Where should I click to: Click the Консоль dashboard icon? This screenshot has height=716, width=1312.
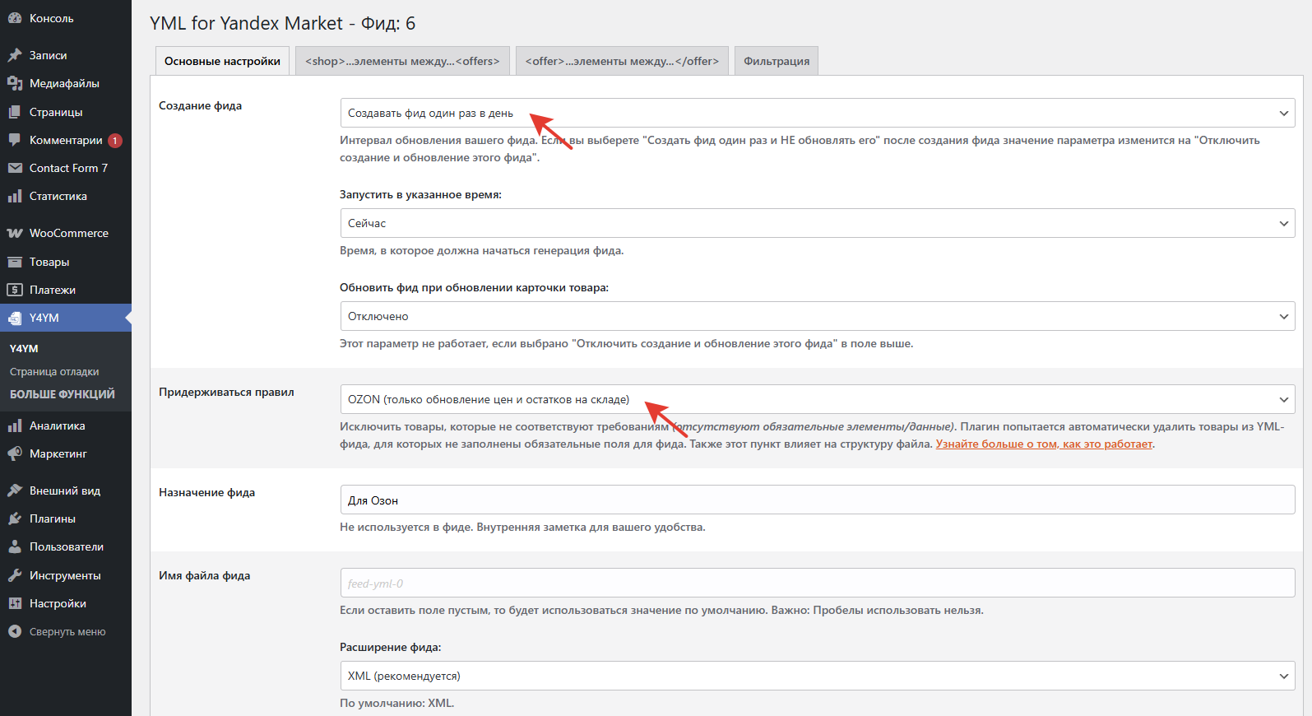tap(15, 18)
